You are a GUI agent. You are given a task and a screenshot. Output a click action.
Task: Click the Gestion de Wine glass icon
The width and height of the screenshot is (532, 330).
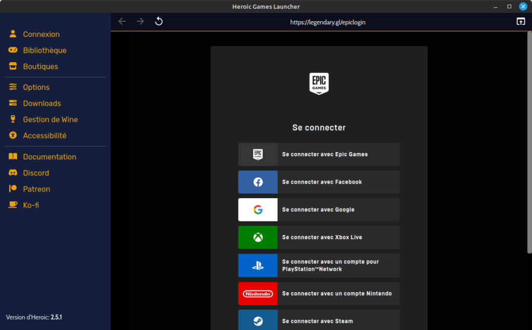[x=13, y=119]
